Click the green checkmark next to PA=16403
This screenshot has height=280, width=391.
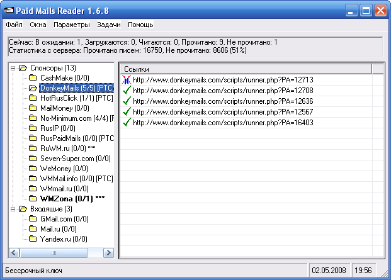[127, 123]
